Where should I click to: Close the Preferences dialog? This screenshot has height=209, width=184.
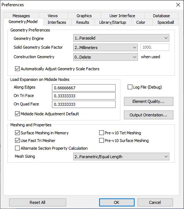coord(178,5)
